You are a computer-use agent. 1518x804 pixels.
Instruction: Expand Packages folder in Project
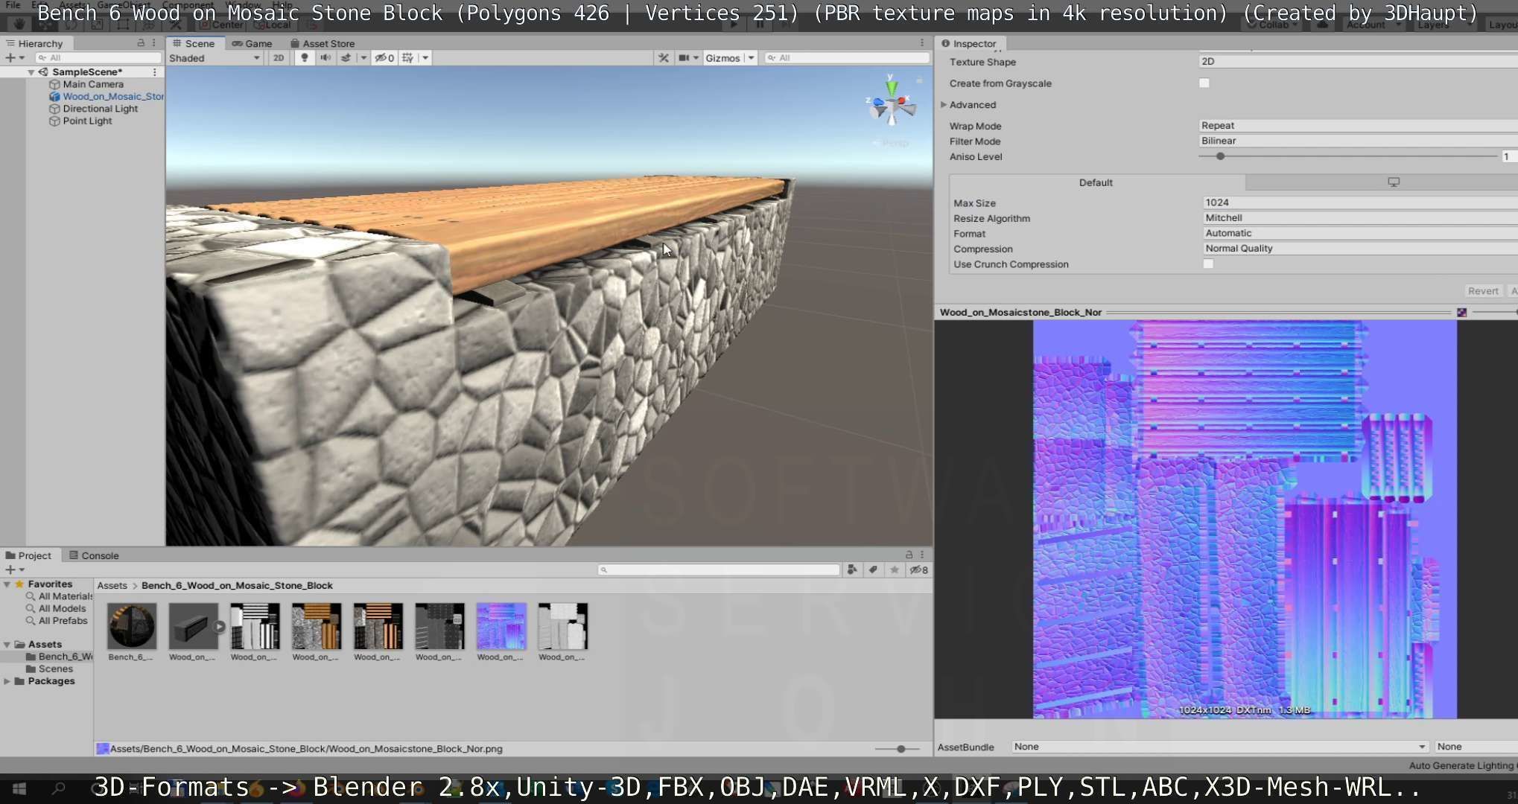tap(7, 681)
